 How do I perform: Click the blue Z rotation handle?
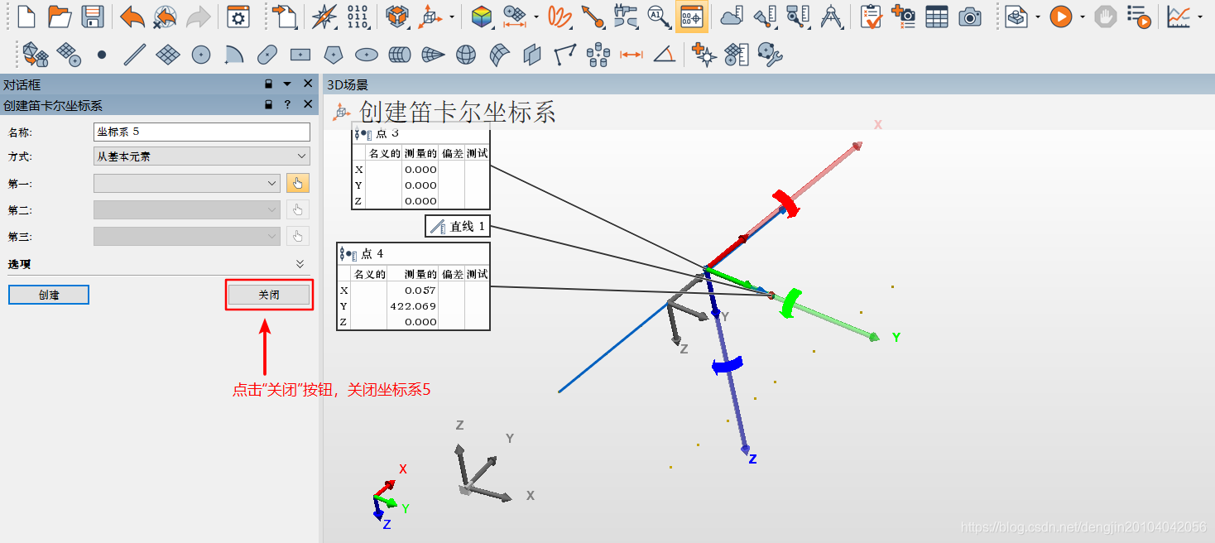click(728, 365)
